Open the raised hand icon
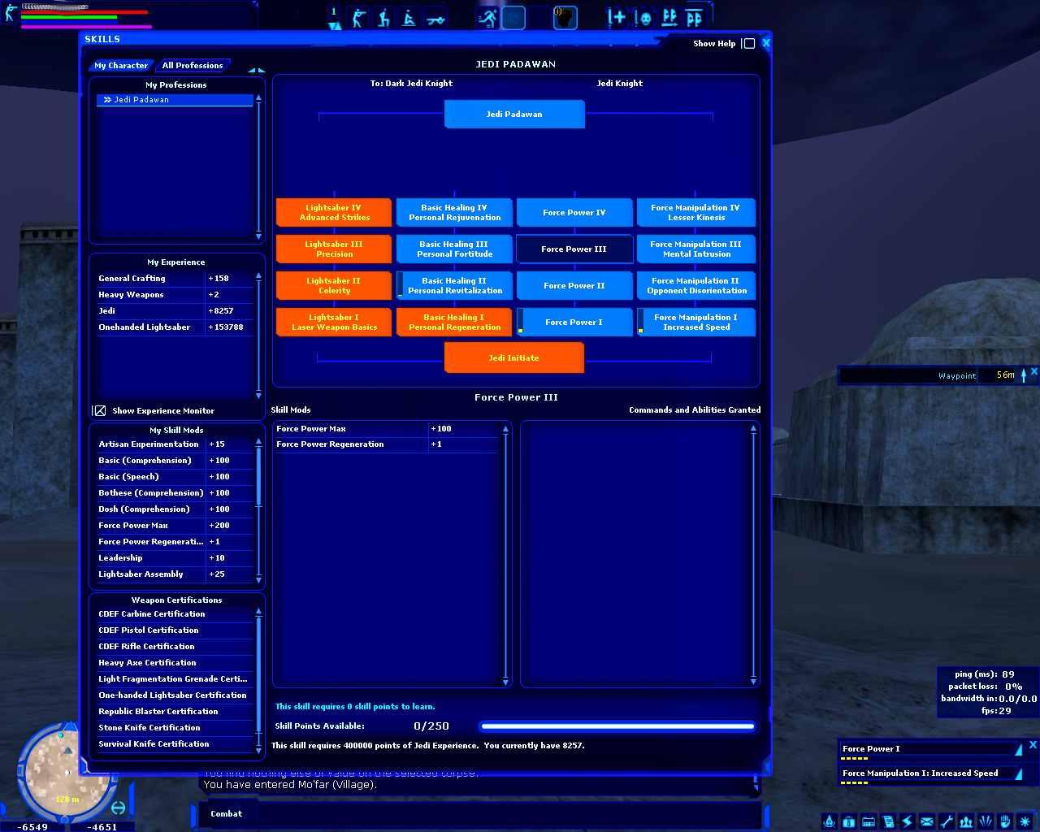1040x832 pixels. tap(1004, 821)
